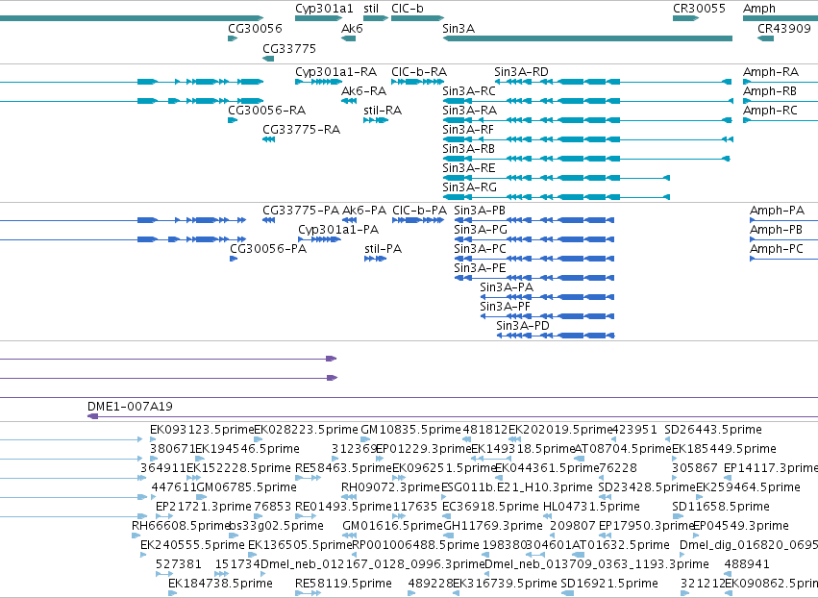Click the Ak6-RA transcript label

[363, 90]
